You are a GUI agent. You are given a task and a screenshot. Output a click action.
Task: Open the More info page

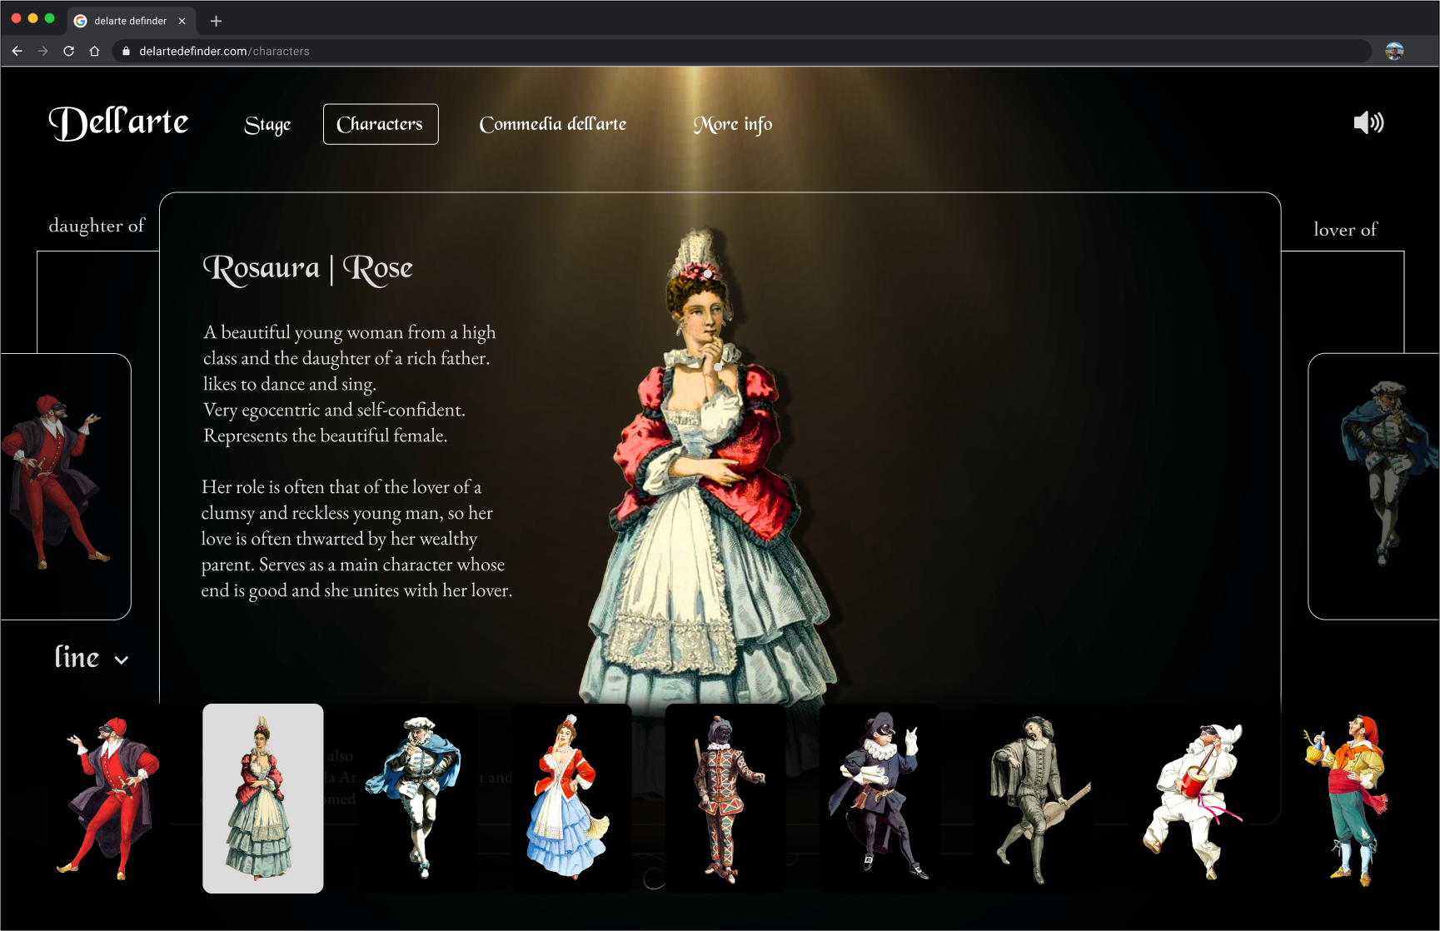point(733,124)
